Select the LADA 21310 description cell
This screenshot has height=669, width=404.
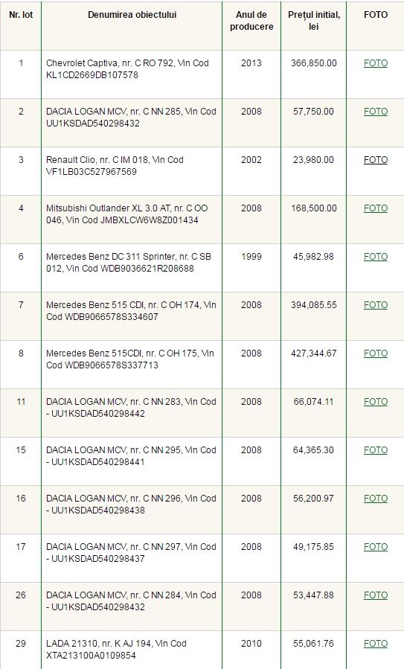[x=132, y=650]
